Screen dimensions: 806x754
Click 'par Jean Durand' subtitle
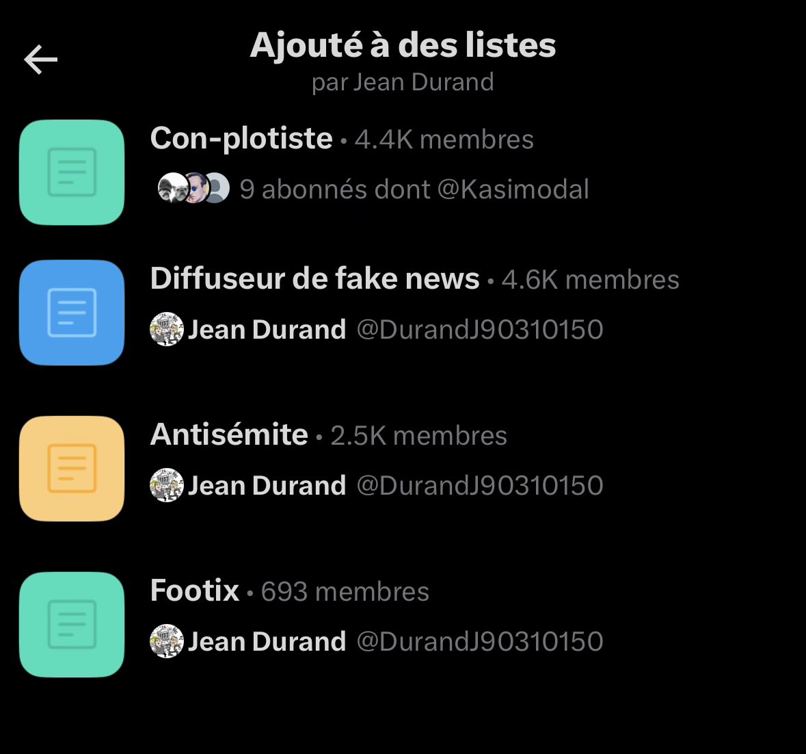click(403, 82)
